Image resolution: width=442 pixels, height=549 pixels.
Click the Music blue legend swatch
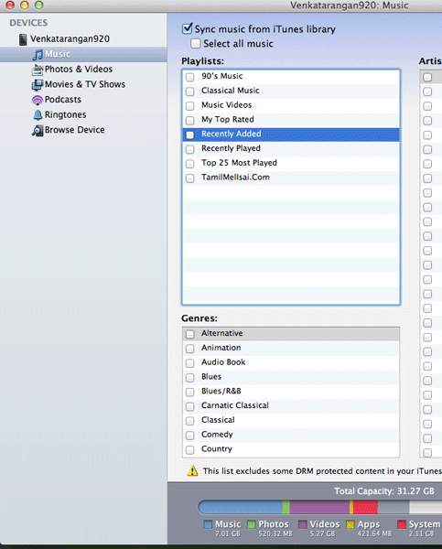pyautogui.click(x=208, y=524)
